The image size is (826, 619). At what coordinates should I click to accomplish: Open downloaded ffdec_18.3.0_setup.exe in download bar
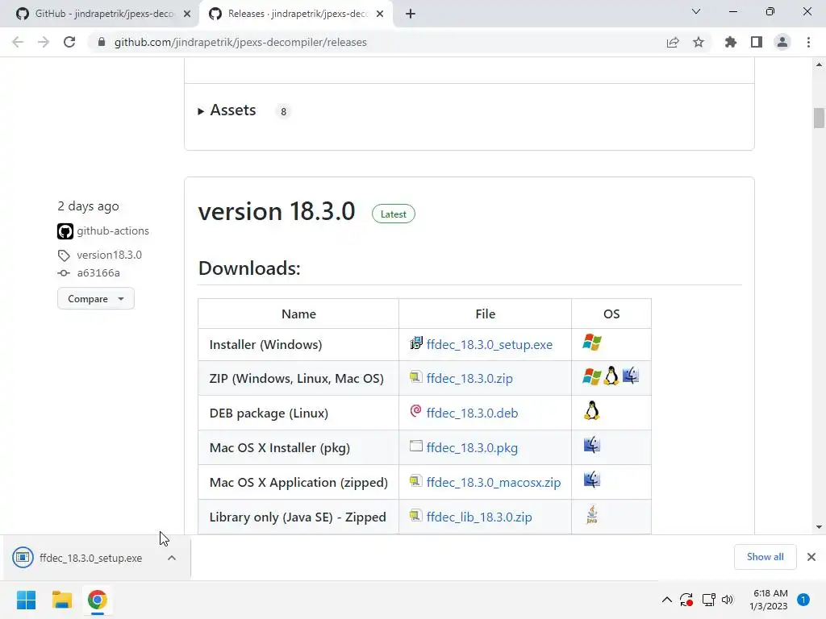pyautogui.click(x=90, y=558)
